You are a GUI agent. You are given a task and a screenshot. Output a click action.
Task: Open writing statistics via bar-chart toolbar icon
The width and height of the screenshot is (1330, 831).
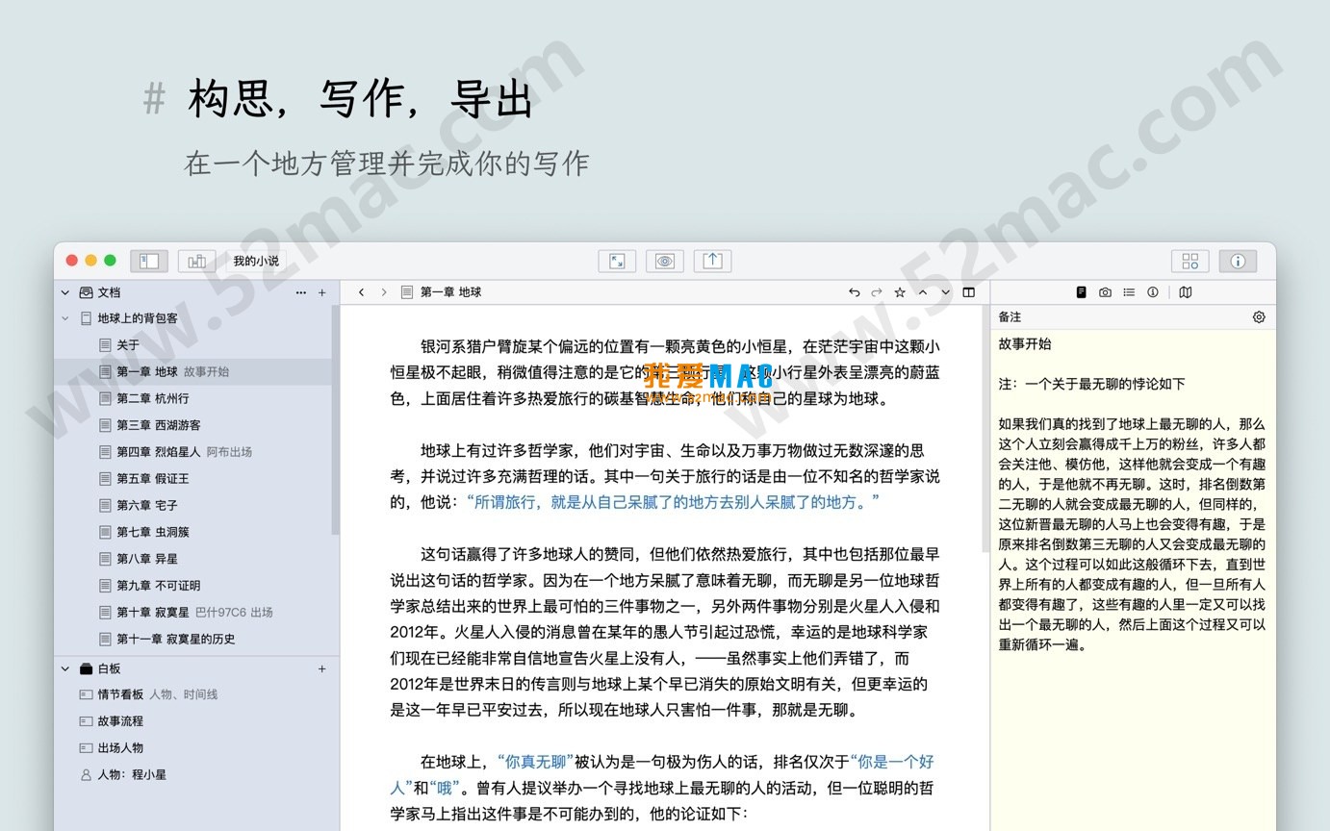194,261
